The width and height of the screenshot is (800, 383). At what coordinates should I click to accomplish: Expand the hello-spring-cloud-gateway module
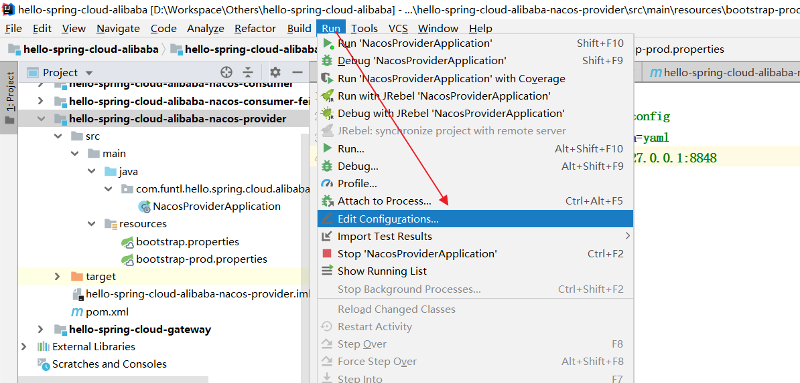(x=41, y=330)
